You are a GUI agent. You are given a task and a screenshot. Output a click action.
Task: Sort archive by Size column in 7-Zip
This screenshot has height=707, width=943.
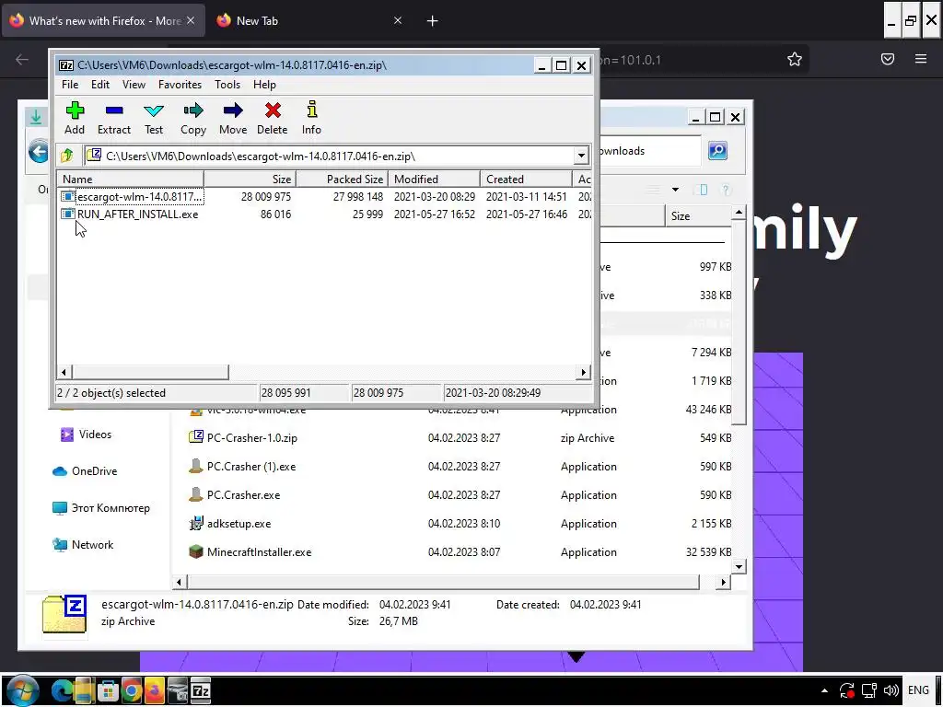click(x=250, y=180)
